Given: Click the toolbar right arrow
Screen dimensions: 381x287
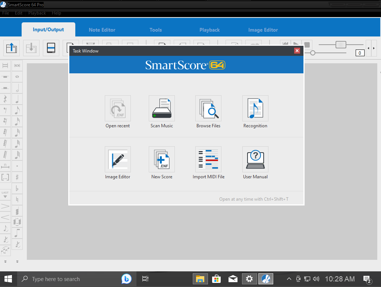Looking at the screenshot, I should tap(374, 48).
